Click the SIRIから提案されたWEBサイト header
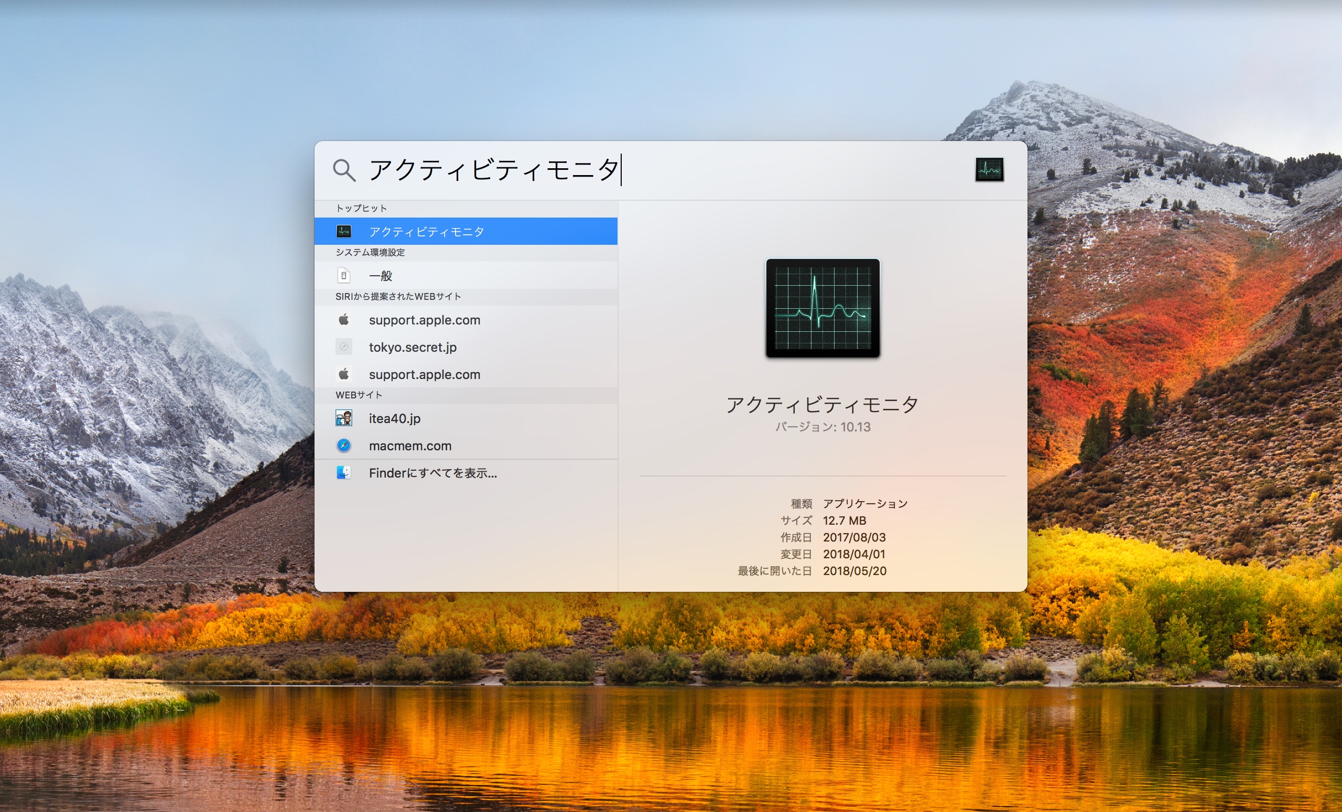The width and height of the screenshot is (1342, 812). point(398,297)
